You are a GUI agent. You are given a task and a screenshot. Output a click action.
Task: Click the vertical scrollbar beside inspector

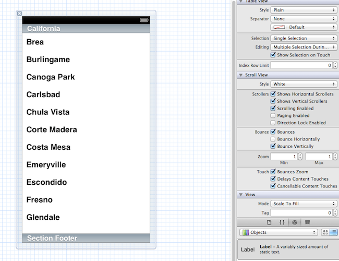234,130
